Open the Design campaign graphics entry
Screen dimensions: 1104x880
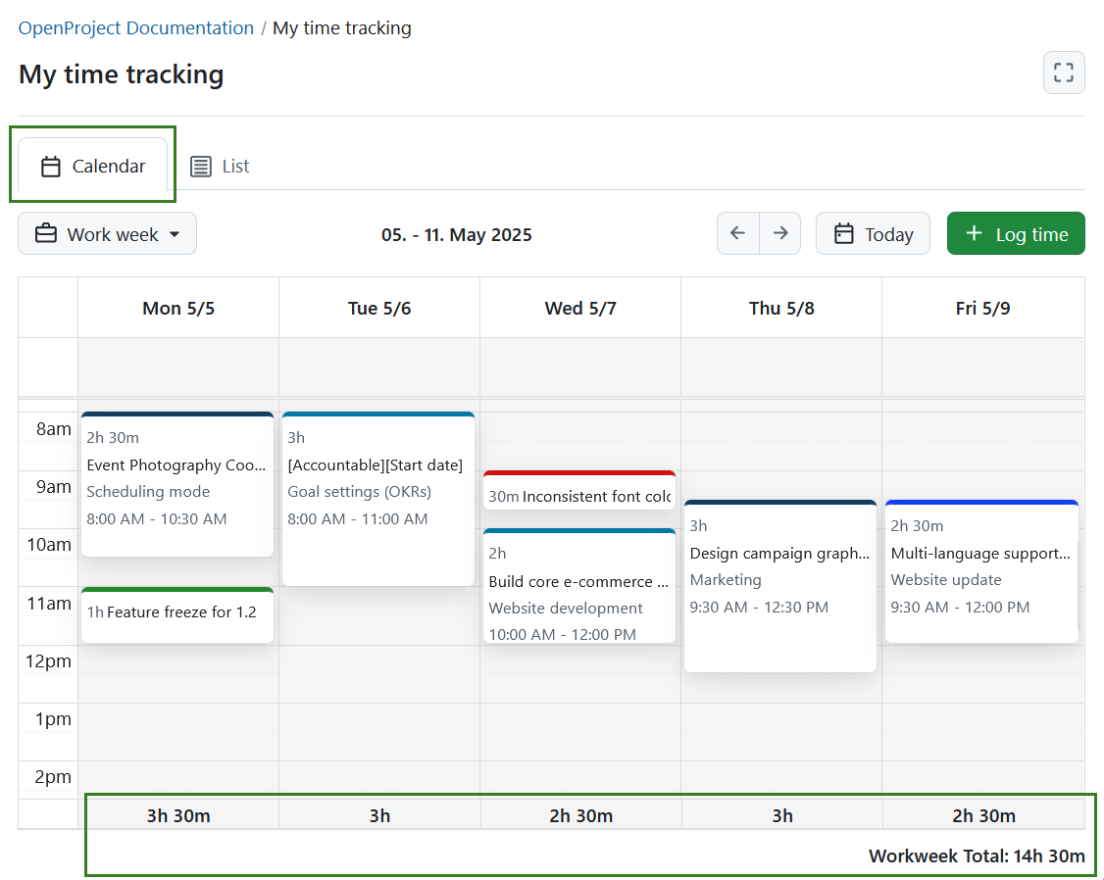[780, 587]
